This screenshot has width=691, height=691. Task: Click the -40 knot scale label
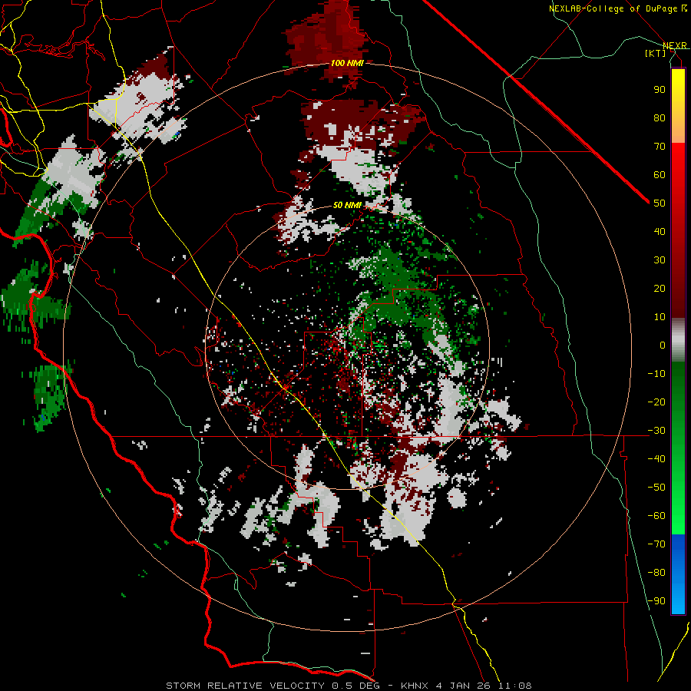(656, 459)
